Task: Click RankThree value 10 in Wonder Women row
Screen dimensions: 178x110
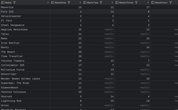Action: pyautogui.click(x=148, y=79)
